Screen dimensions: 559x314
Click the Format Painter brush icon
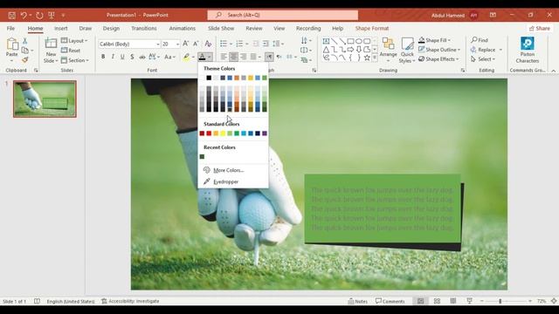(25, 60)
